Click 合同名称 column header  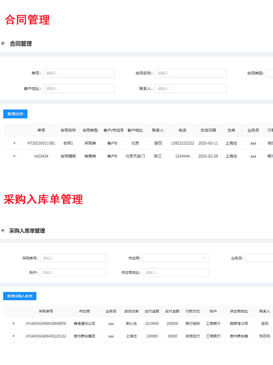[x=68, y=130]
